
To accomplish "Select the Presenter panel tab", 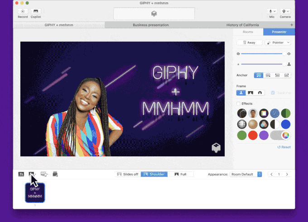I will click(x=279, y=32).
